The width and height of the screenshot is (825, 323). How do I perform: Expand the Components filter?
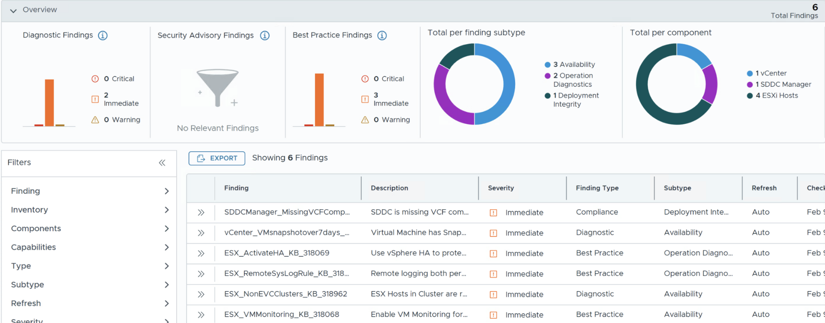coord(167,228)
